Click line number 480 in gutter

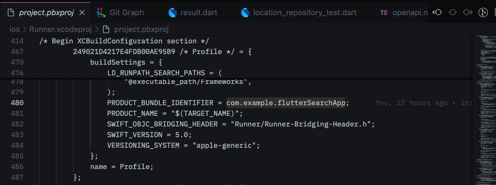coord(17,103)
